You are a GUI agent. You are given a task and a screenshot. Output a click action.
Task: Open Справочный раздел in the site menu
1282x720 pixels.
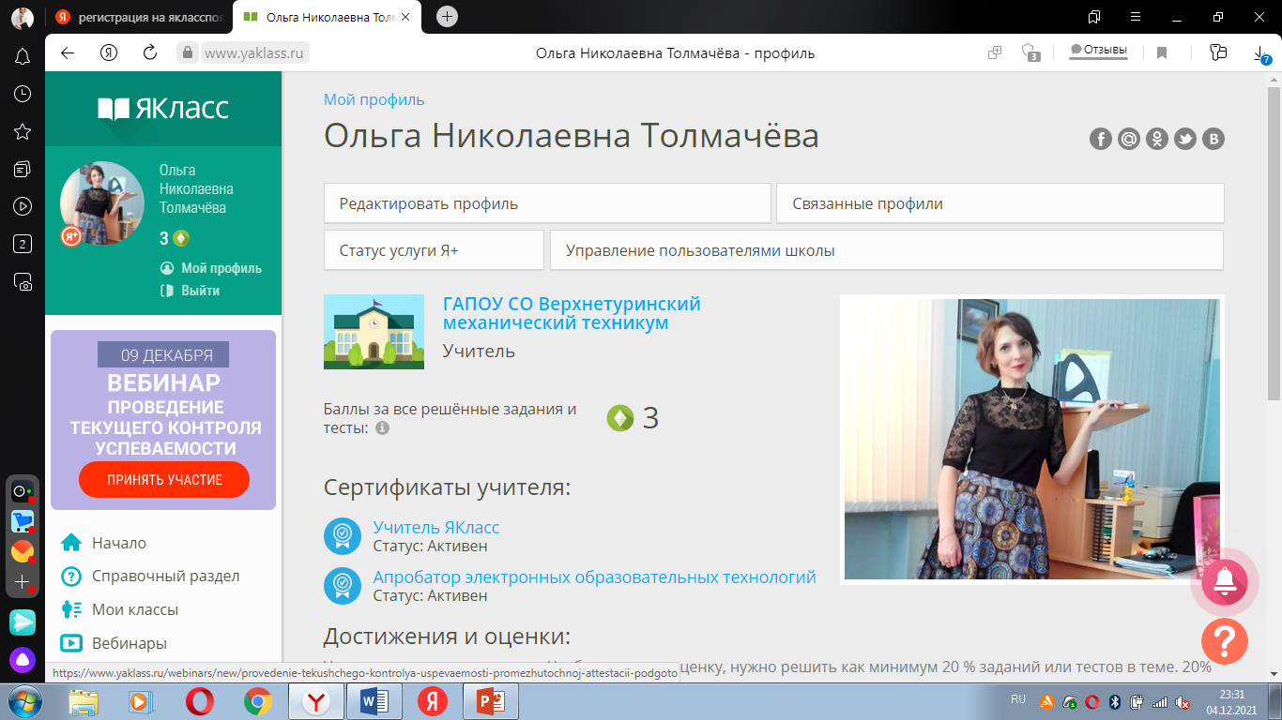(x=150, y=576)
